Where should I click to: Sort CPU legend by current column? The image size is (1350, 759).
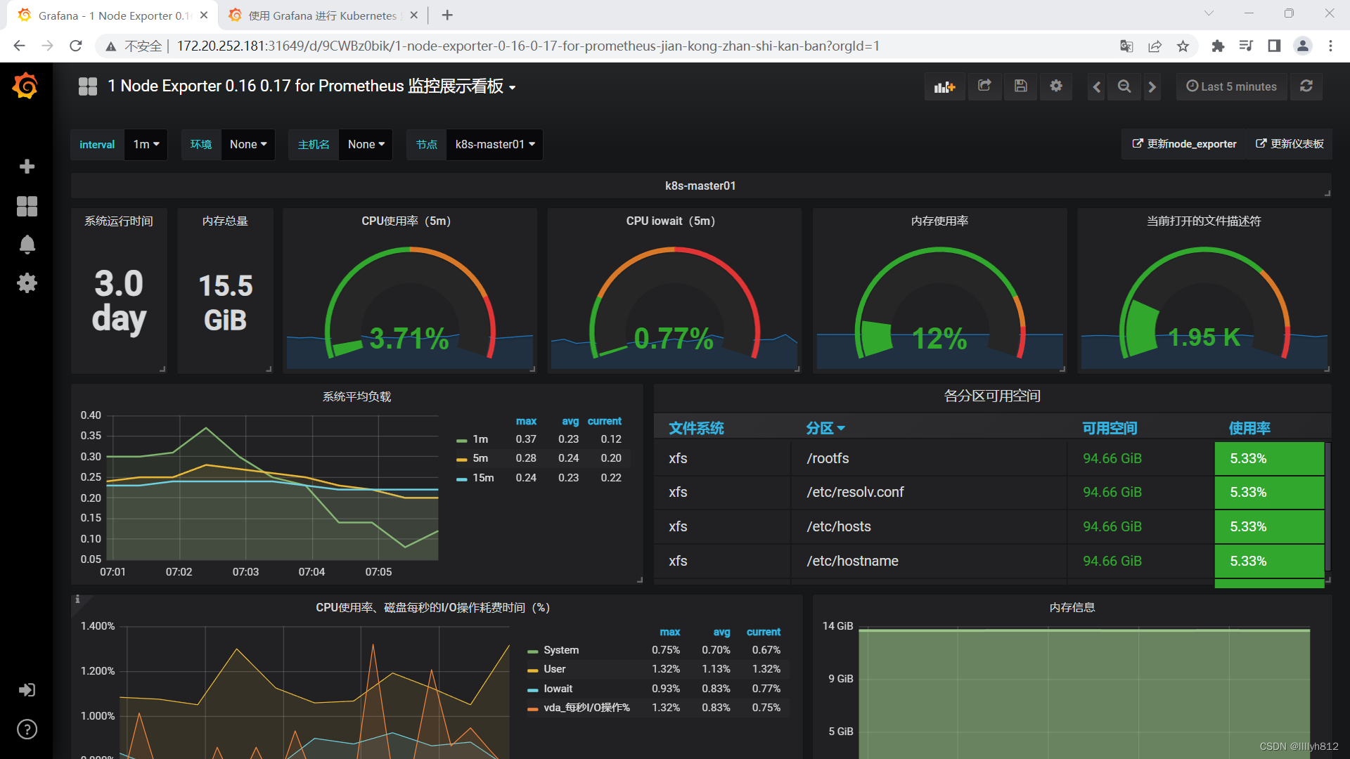pyautogui.click(x=764, y=632)
